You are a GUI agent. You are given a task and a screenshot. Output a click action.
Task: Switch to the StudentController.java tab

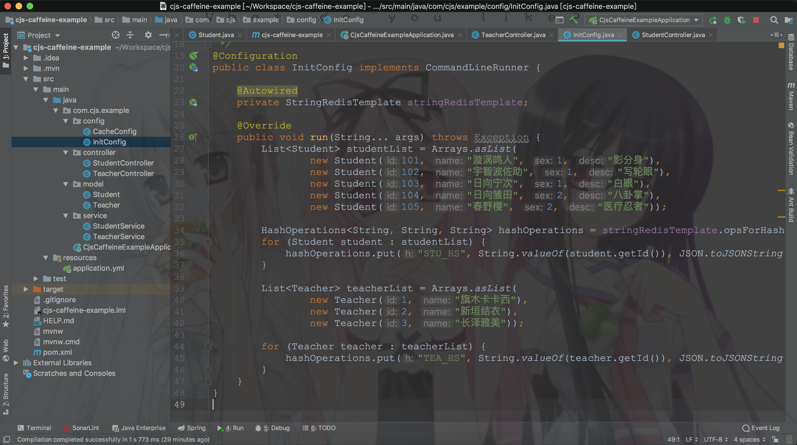pos(673,35)
